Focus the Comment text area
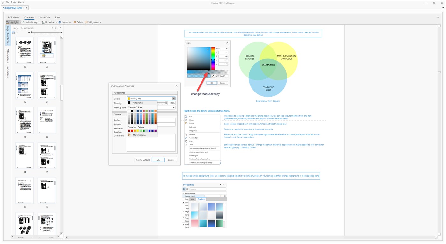446x244 pixels. click(x=151, y=143)
